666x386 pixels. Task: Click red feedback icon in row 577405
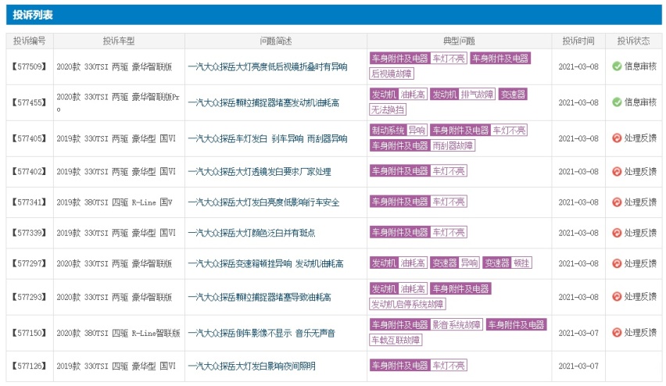tap(617, 138)
